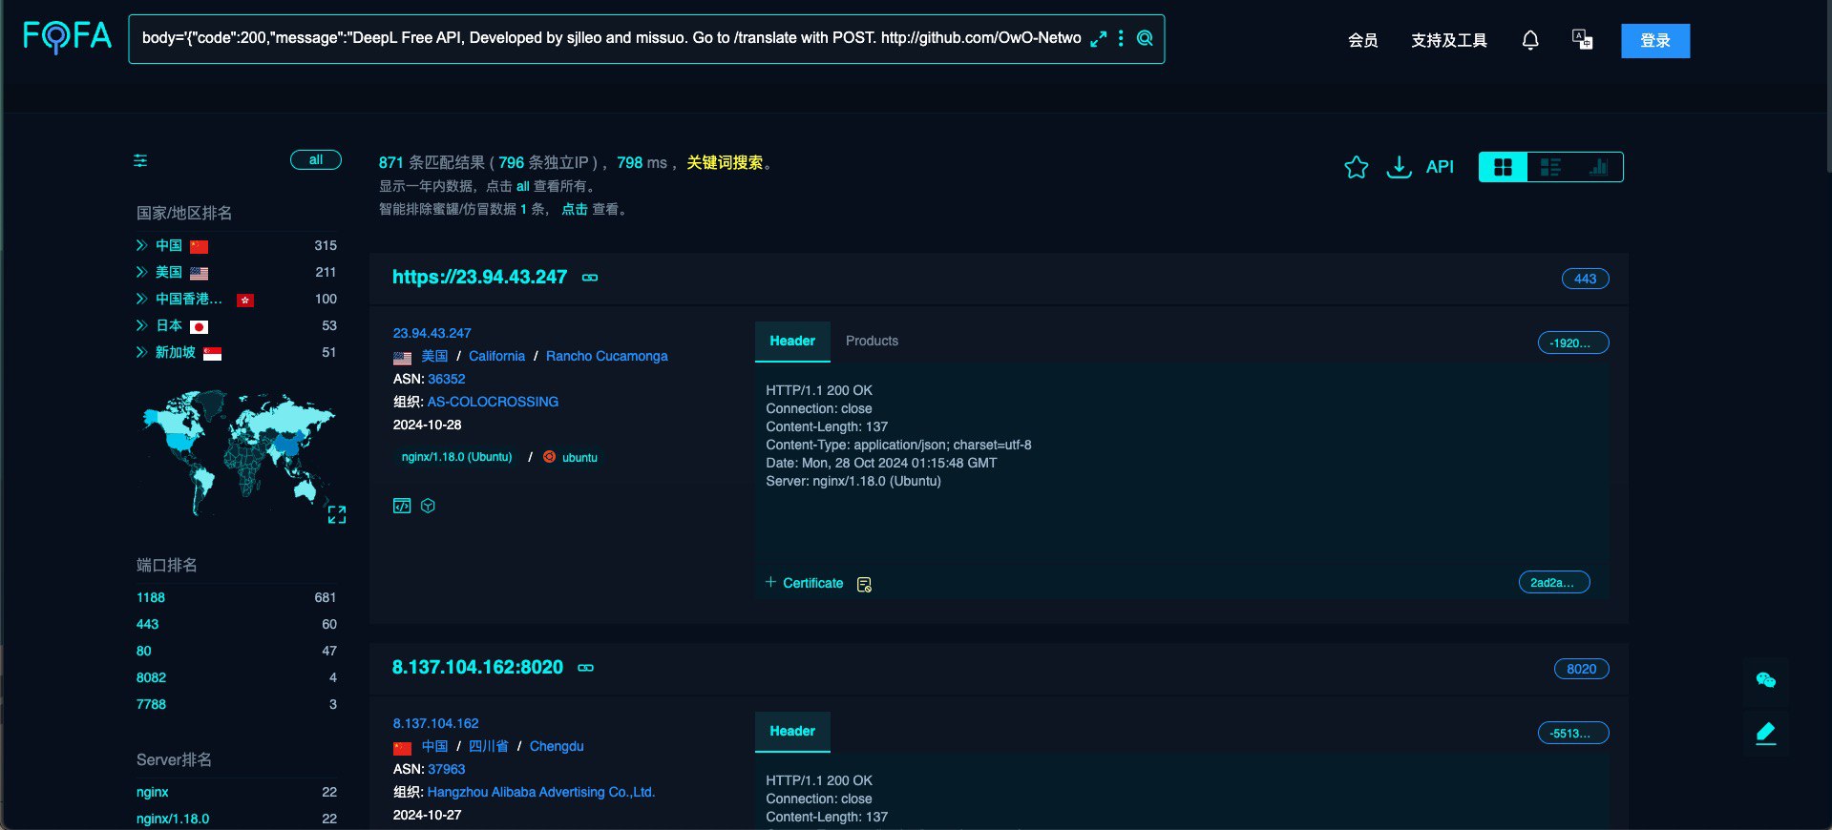Switch to list view layout

click(1550, 167)
